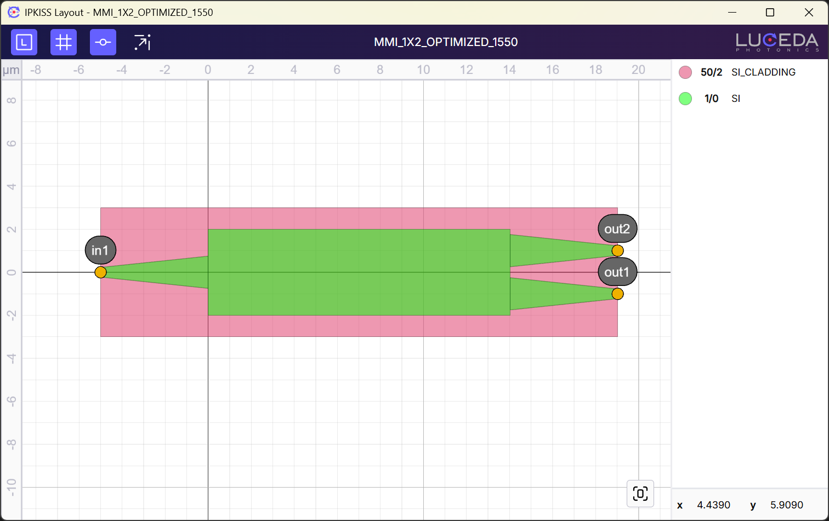Select the SI_CLADDING layer name
The width and height of the screenshot is (829, 521).
click(763, 72)
